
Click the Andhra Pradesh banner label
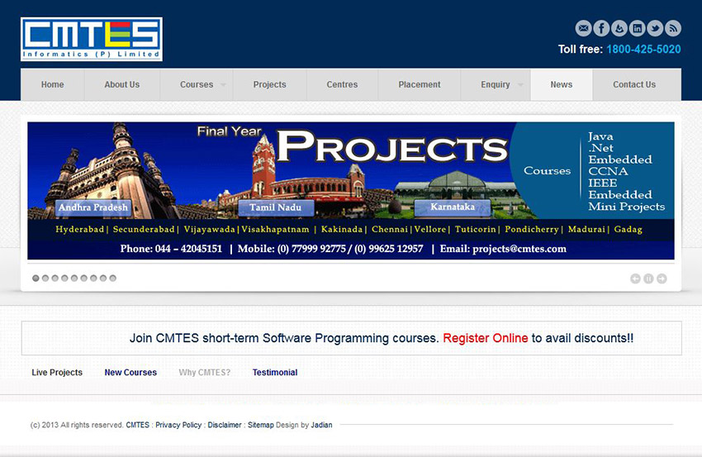coord(93,207)
